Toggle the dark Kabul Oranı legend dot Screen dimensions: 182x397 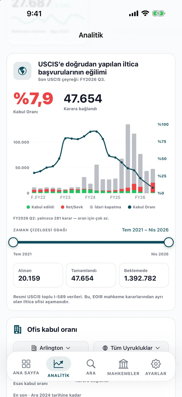pyautogui.click(x=130, y=207)
